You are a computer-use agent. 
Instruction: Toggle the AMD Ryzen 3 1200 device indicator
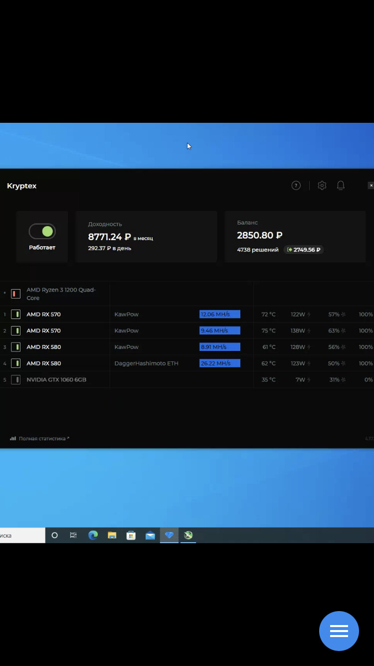tap(16, 294)
